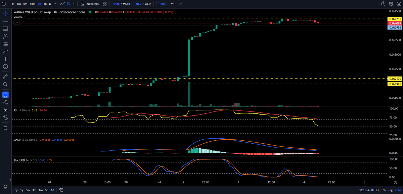Select the 4h timeframe

[45, 4]
